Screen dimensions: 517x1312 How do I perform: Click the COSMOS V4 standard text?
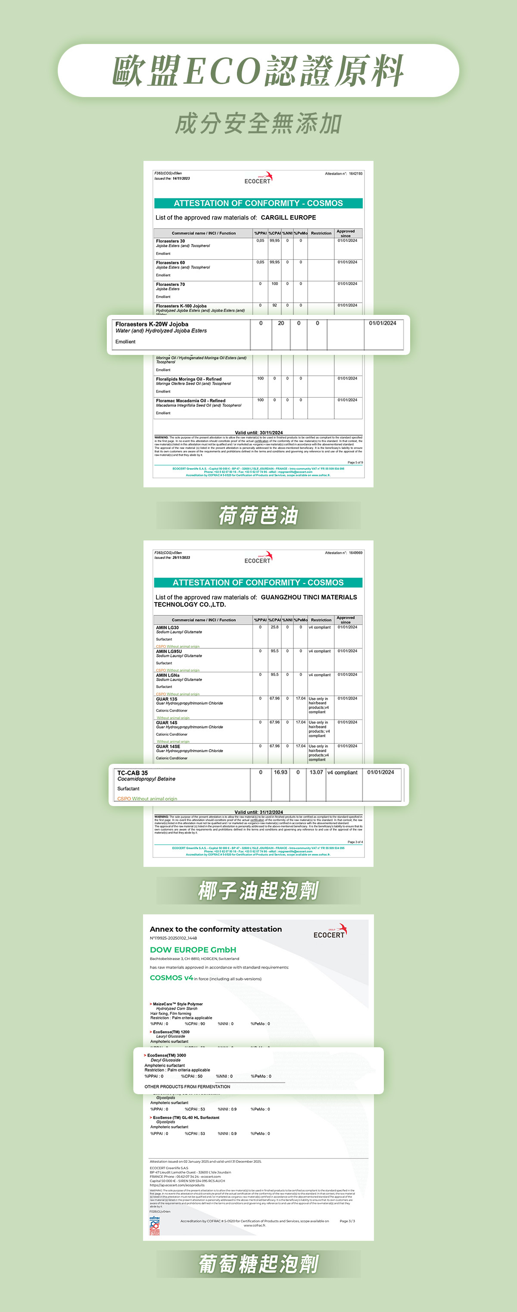click(171, 977)
